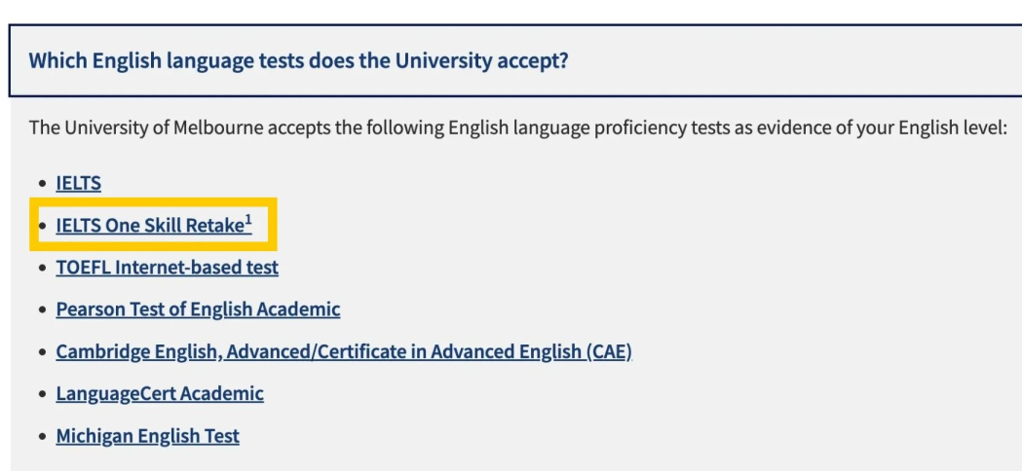Open the LanguageCert Academic link
Image resolution: width=1022 pixels, height=471 pixels.
tap(160, 394)
